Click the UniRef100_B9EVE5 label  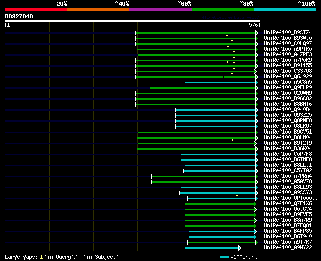(288, 215)
